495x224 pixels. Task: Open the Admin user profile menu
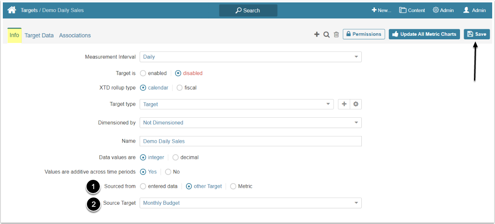click(474, 10)
